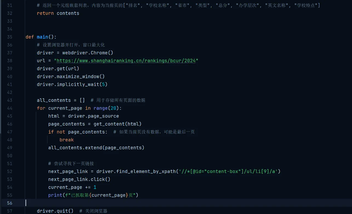
Task: Click 'driver.maximize_window()' statement
Action: tap(71, 77)
